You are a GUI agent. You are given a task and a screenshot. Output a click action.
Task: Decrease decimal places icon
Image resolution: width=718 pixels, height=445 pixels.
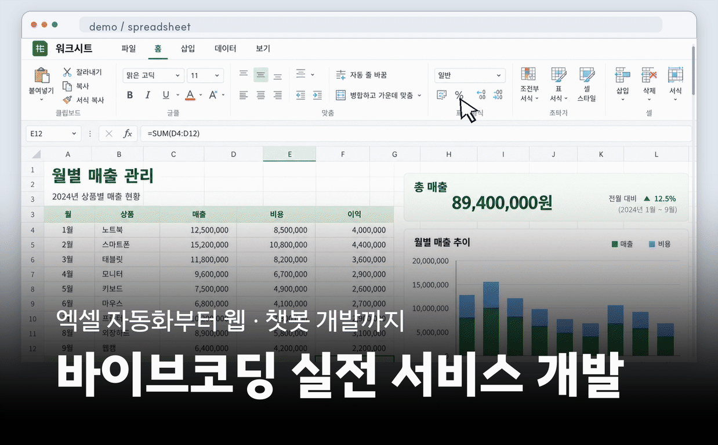(498, 94)
